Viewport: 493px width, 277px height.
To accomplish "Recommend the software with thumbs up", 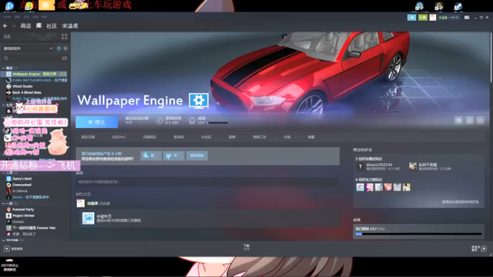I will [151, 156].
